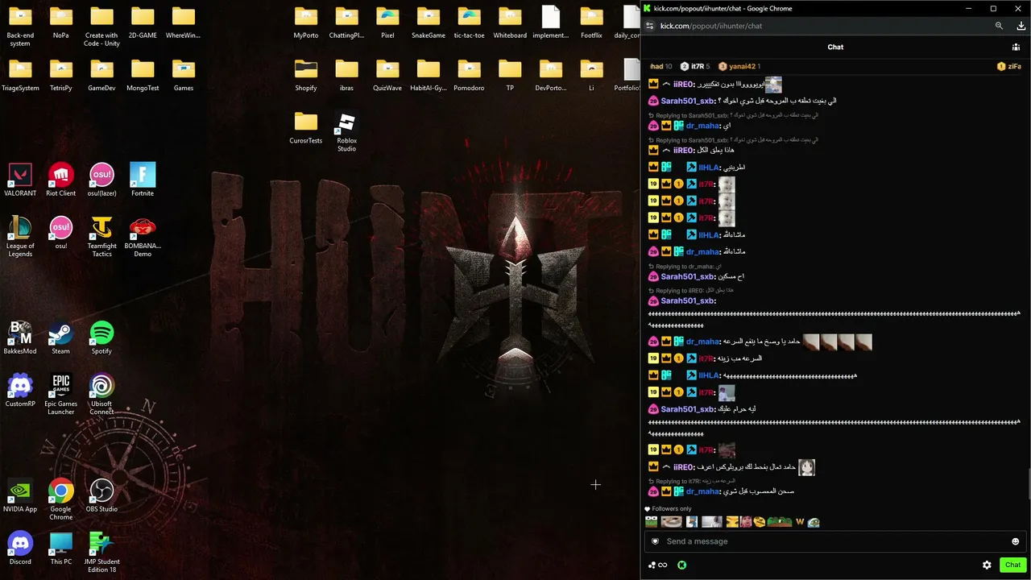This screenshot has height=580, width=1031.
Task: Click the chat identity shield icon
Action: [x=655, y=541]
